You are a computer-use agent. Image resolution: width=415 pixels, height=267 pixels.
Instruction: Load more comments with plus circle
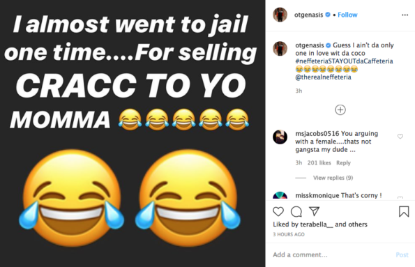tap(340, 110)
